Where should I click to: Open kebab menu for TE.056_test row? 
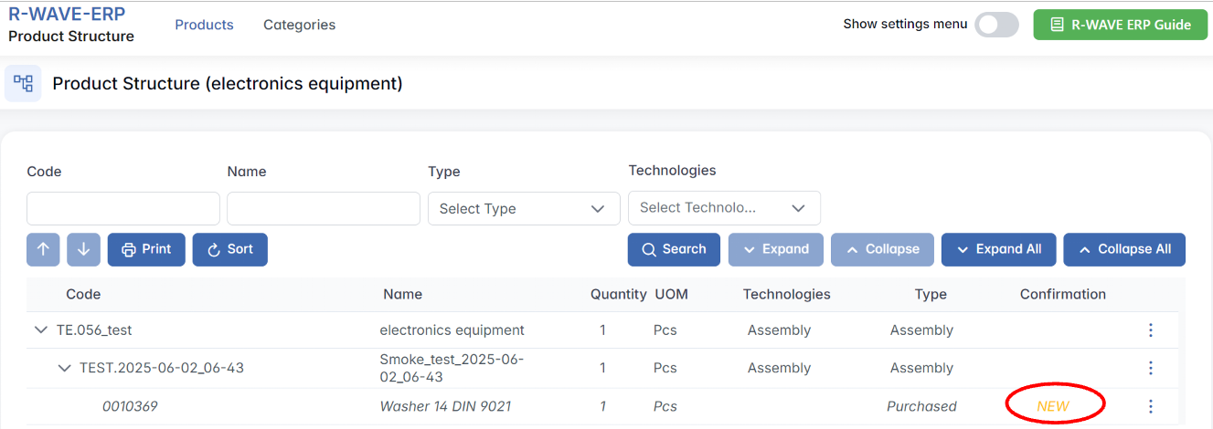1151,330
